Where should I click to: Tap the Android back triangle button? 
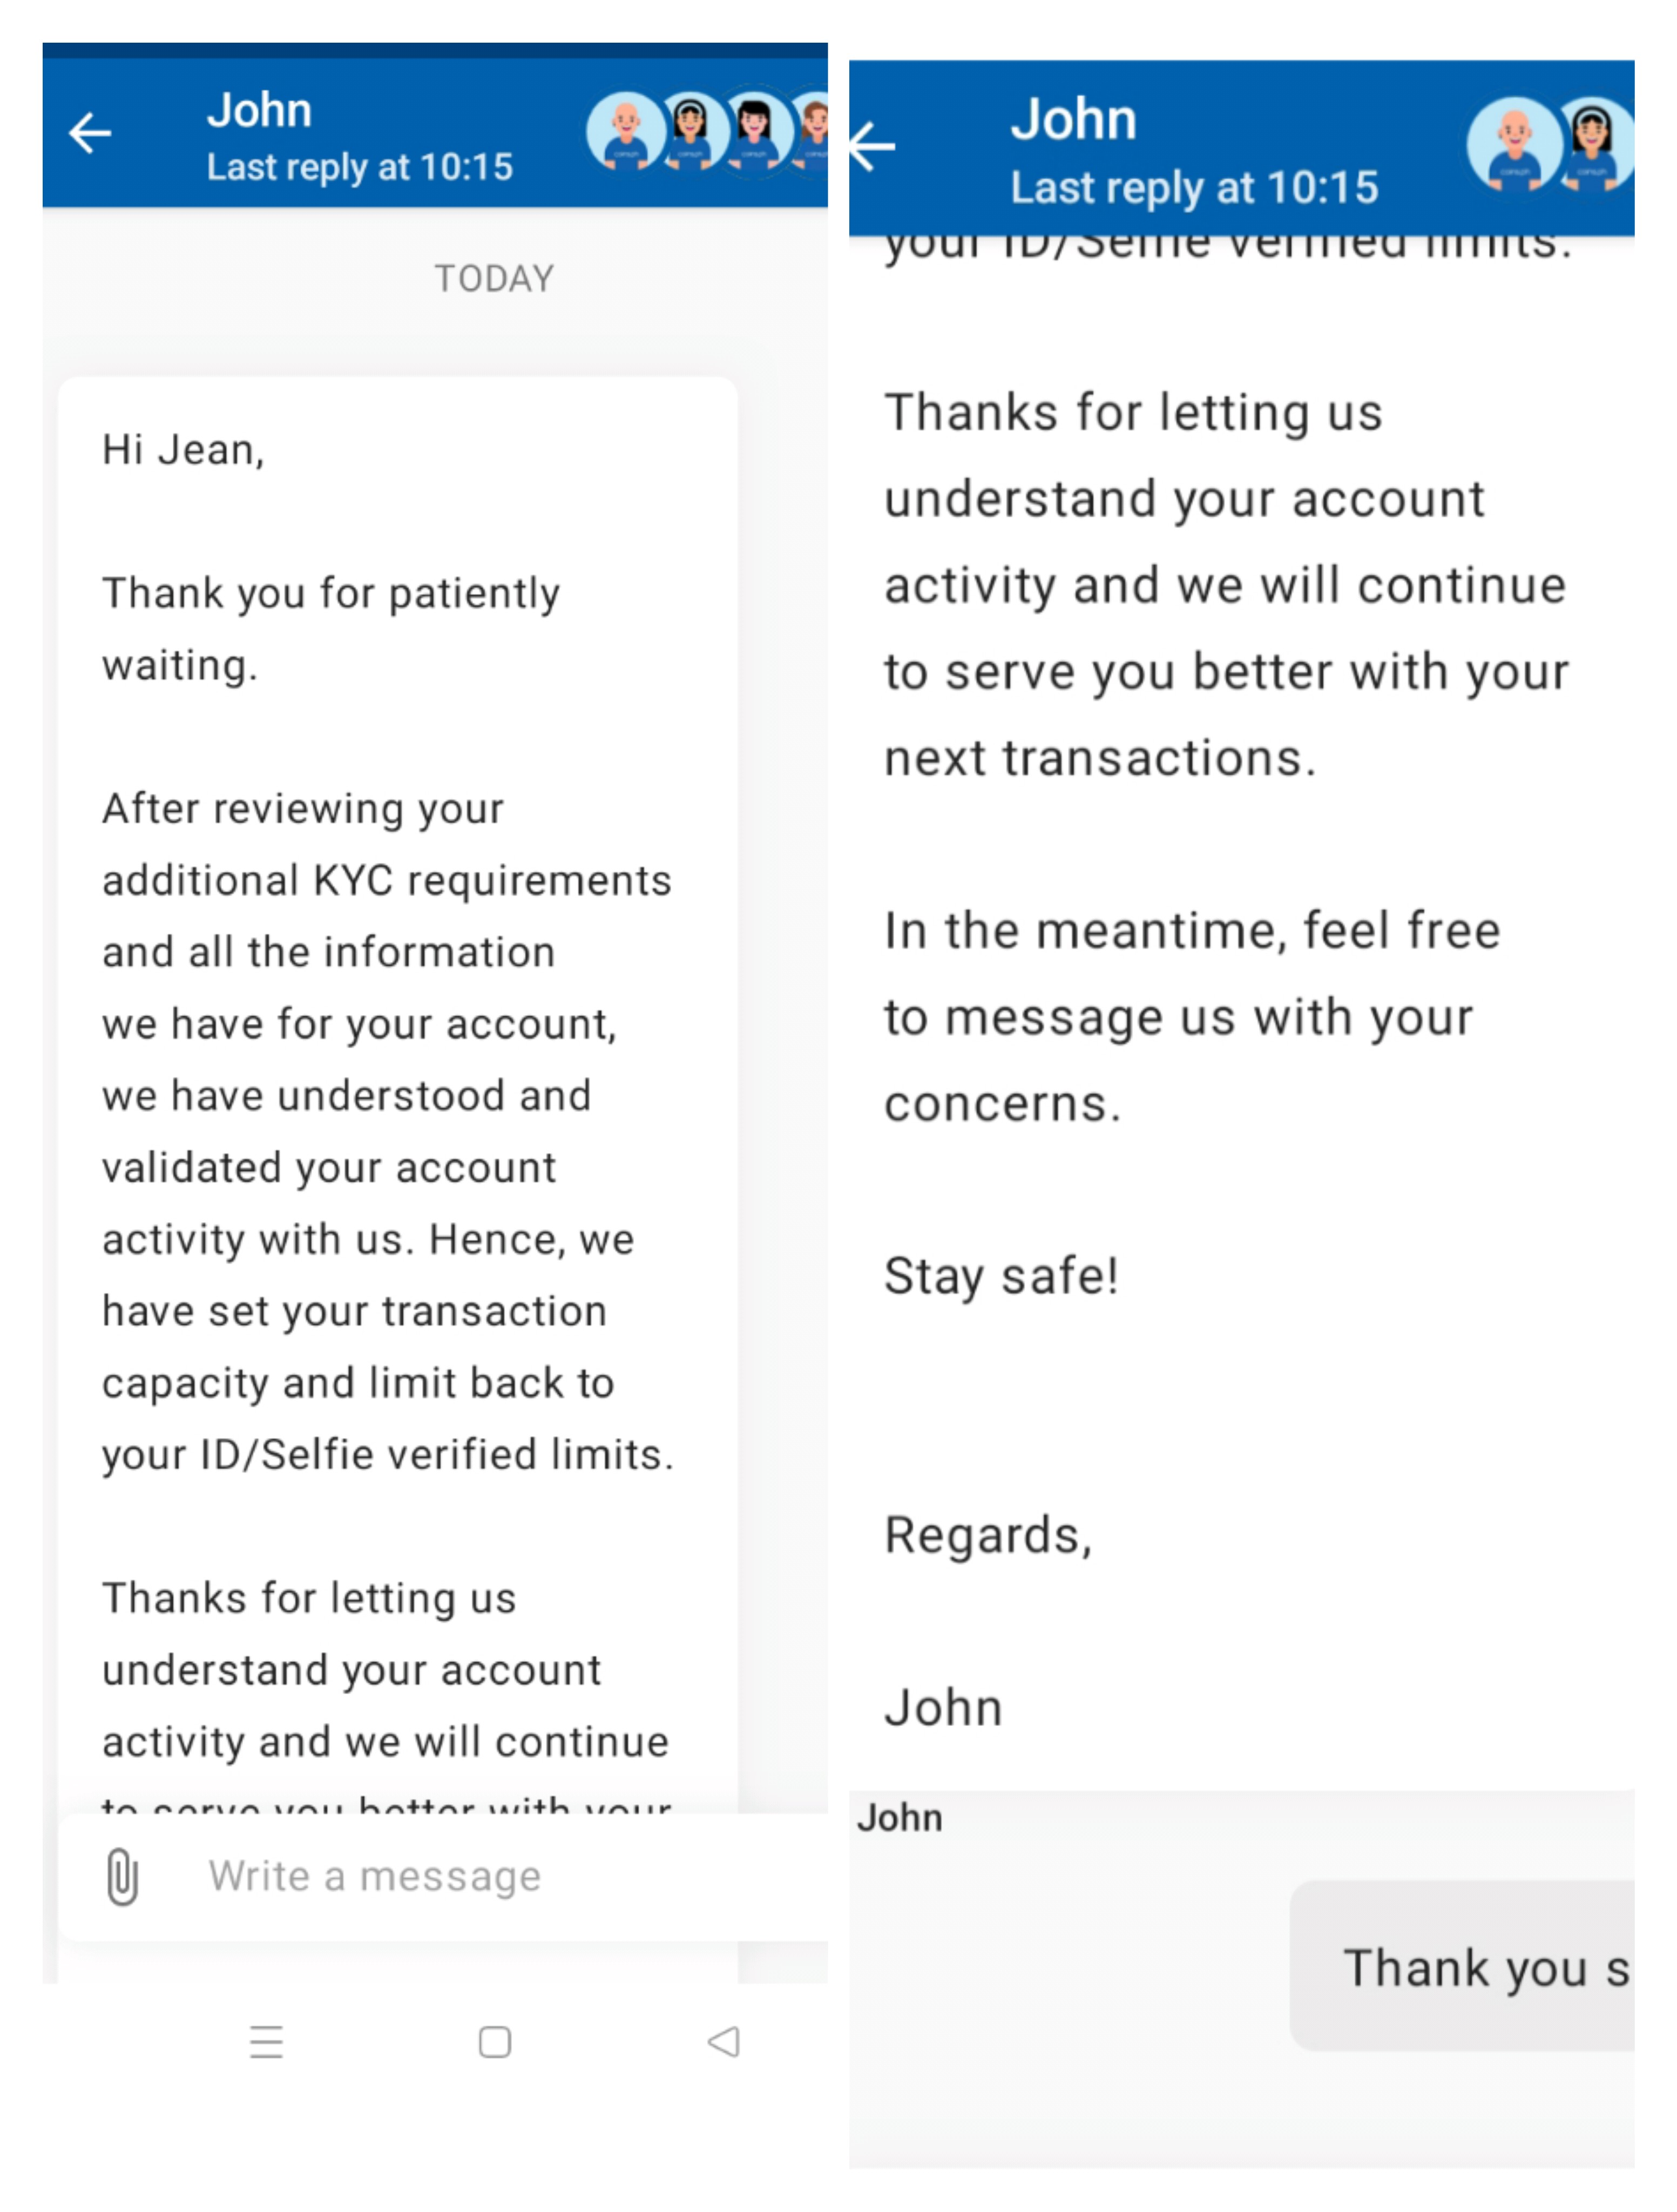723,2042
